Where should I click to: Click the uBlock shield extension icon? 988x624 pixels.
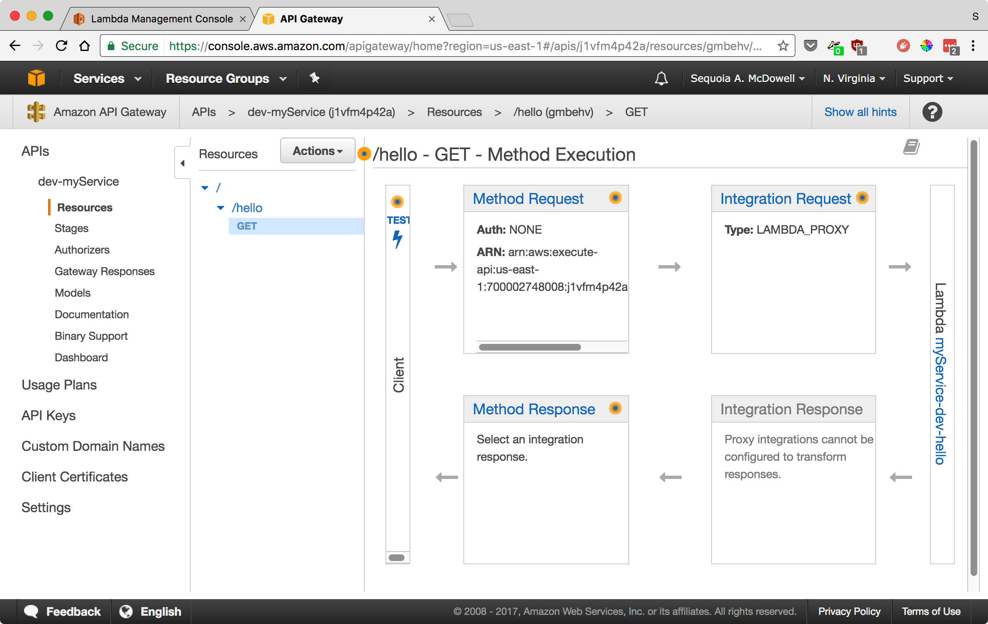click(x=858, y=46)
